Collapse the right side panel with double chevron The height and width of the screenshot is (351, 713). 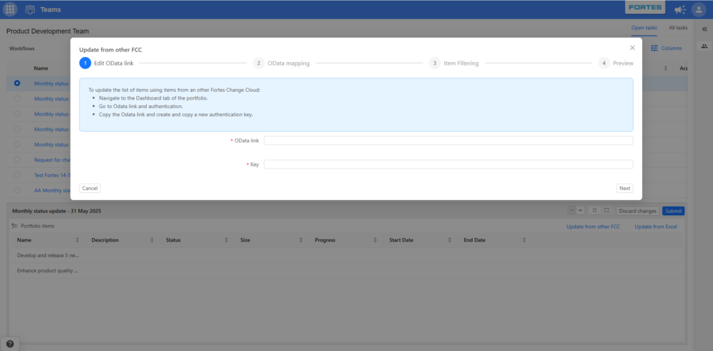[x=705, y=29]
